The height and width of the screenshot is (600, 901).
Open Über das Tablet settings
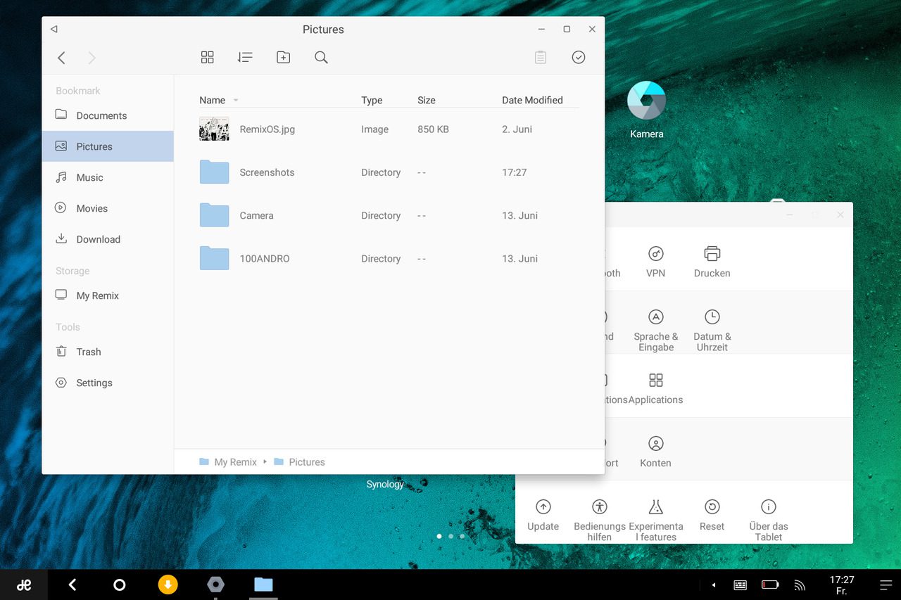(769, 521)
